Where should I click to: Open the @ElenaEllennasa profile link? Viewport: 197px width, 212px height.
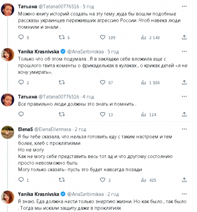53,129
